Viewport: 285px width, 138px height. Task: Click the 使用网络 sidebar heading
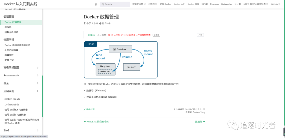click(x=9, y=40)
